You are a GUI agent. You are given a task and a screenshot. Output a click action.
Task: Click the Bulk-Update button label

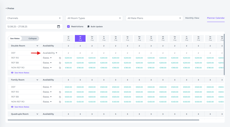pyautogui.click(x=97, y=26)
